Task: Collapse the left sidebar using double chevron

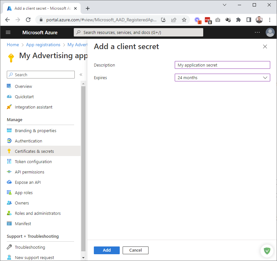Action: pos(81,75)
